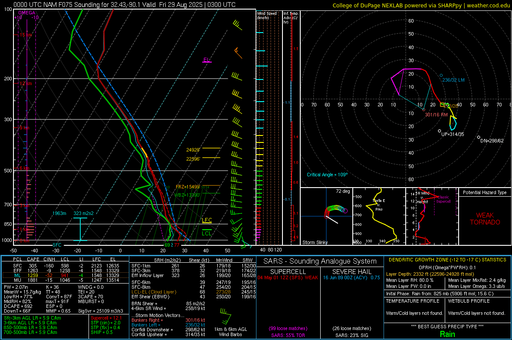
Task: Click the 'SARS: 55% TOR' result
Action: [288, 336]
